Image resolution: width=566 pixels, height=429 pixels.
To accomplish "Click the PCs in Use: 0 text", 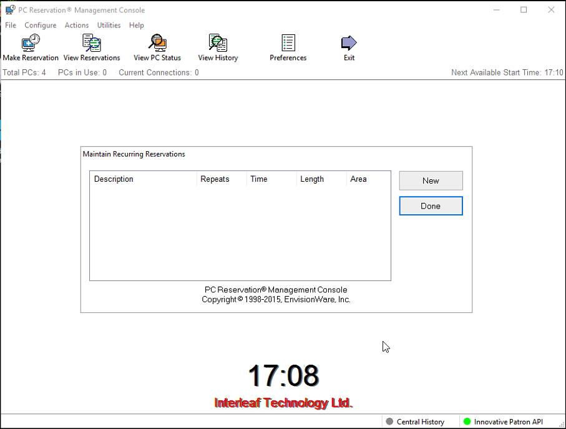I will 82,72.
